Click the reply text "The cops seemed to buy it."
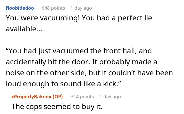This screenshot has height=114, width=184. 57,106
